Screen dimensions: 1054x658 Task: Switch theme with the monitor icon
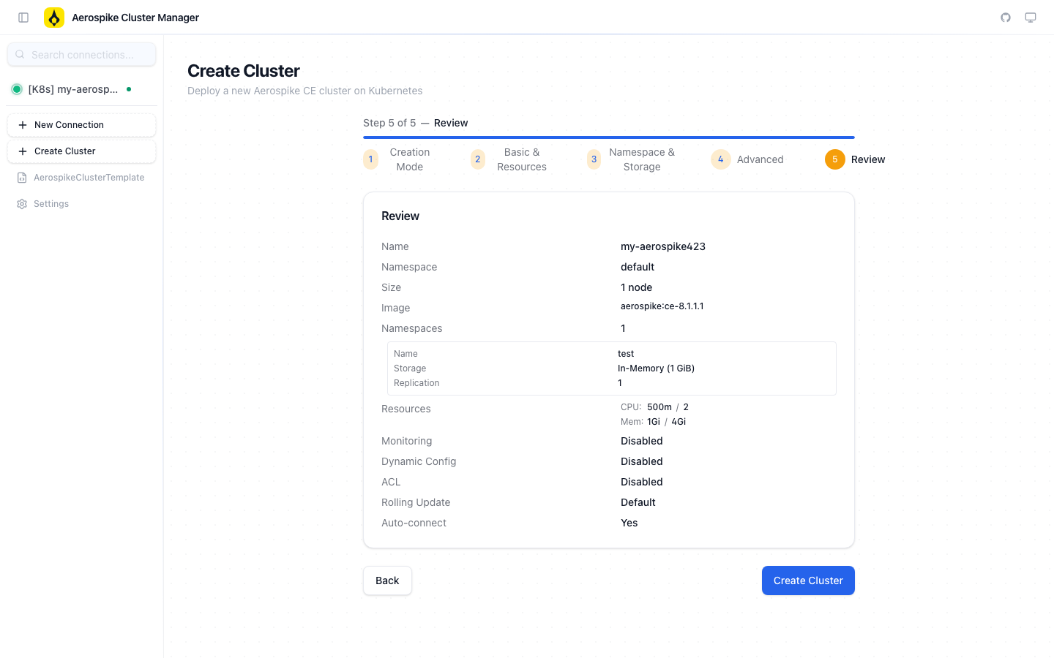[1031, 18]
